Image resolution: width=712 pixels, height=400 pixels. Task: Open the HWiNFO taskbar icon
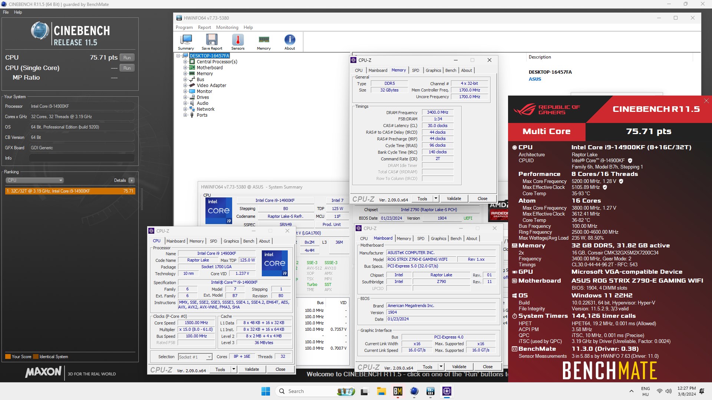pyautogui.click(x=431, y=391)
